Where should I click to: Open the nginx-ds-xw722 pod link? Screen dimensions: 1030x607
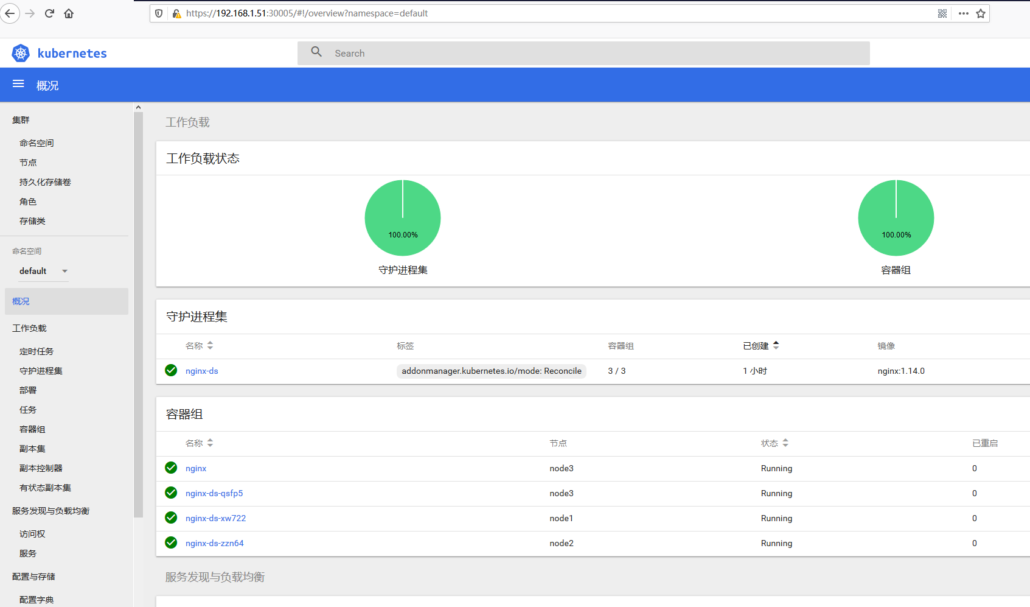pos(216,518)
